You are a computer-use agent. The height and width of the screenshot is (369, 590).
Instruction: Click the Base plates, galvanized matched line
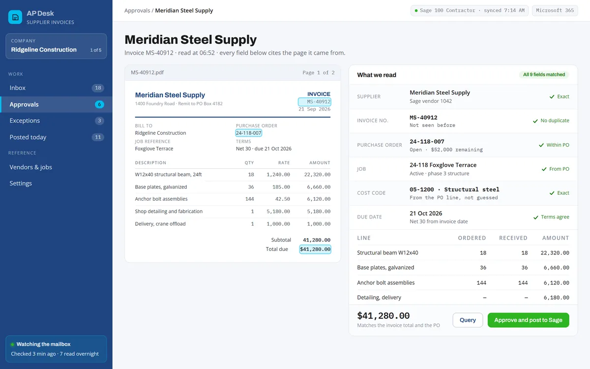click(x=463, y=268)
